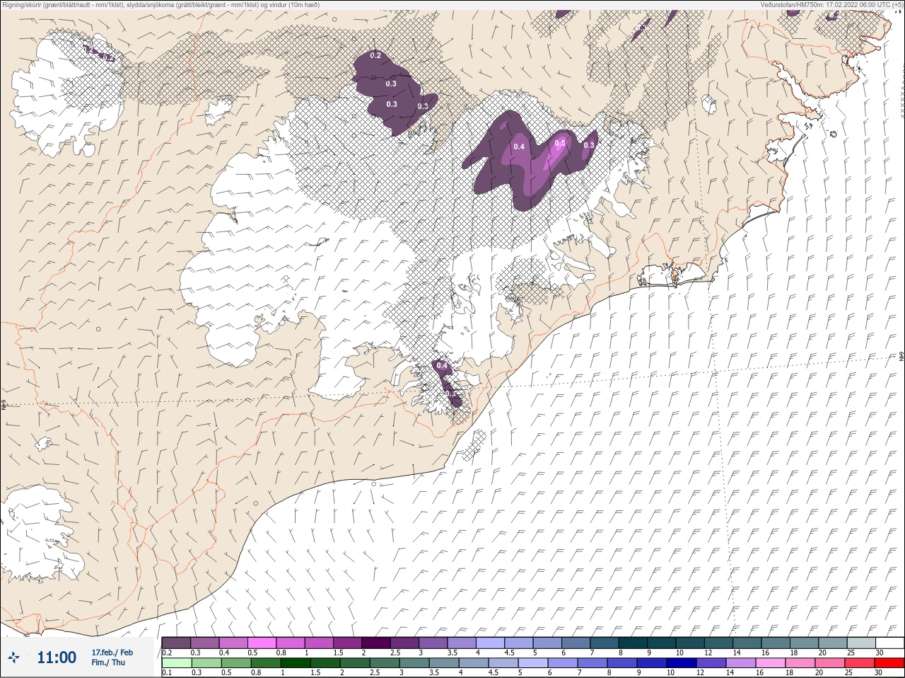This screenshot has width=905, height=678.
Task: Click the 'Veðurstofan/HM750m' model run timestamp
Action: pyautogui.click(x=831, y=4)
